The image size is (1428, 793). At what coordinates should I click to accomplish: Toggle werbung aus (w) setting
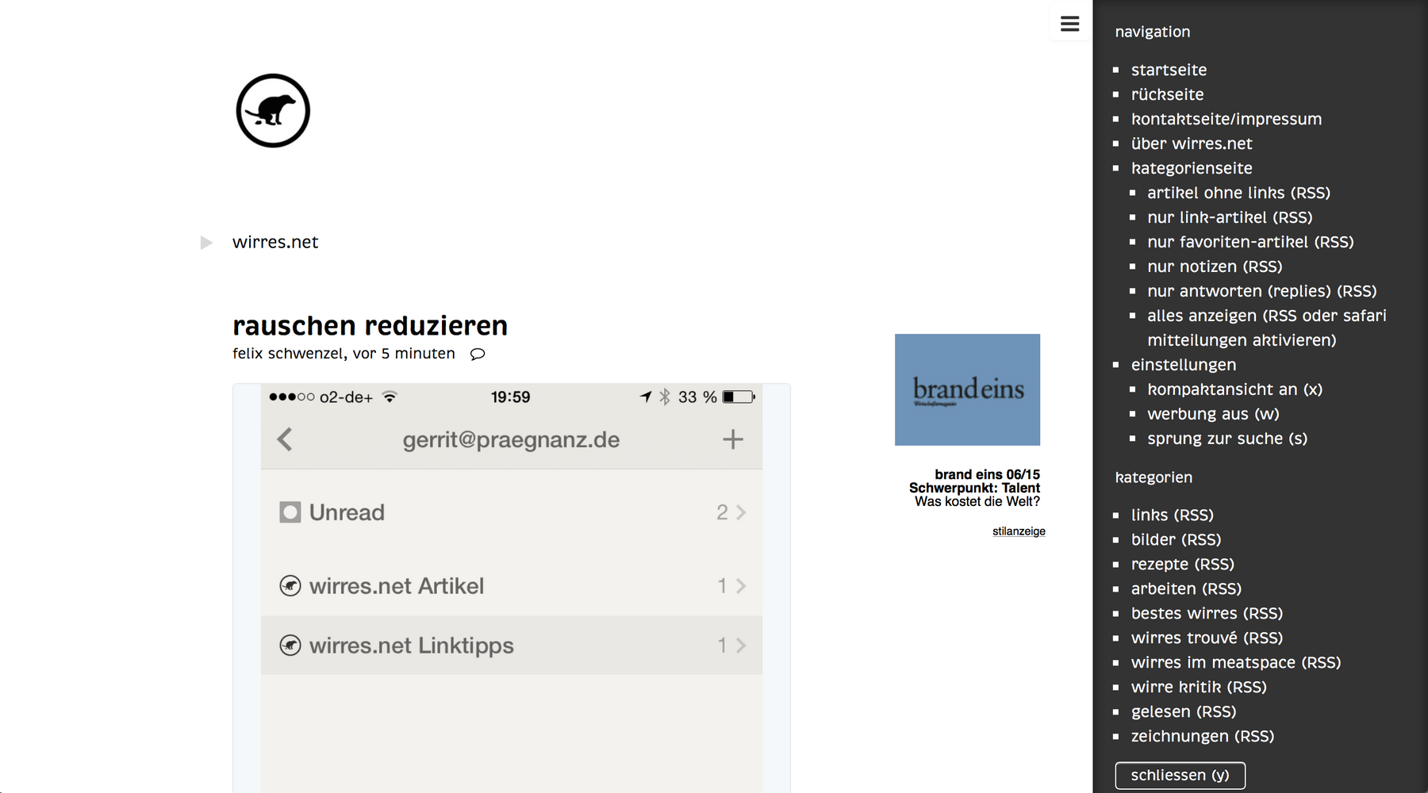(x=1213, y=414)
